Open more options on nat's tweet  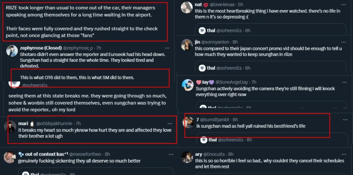click(x=343, y=5)
